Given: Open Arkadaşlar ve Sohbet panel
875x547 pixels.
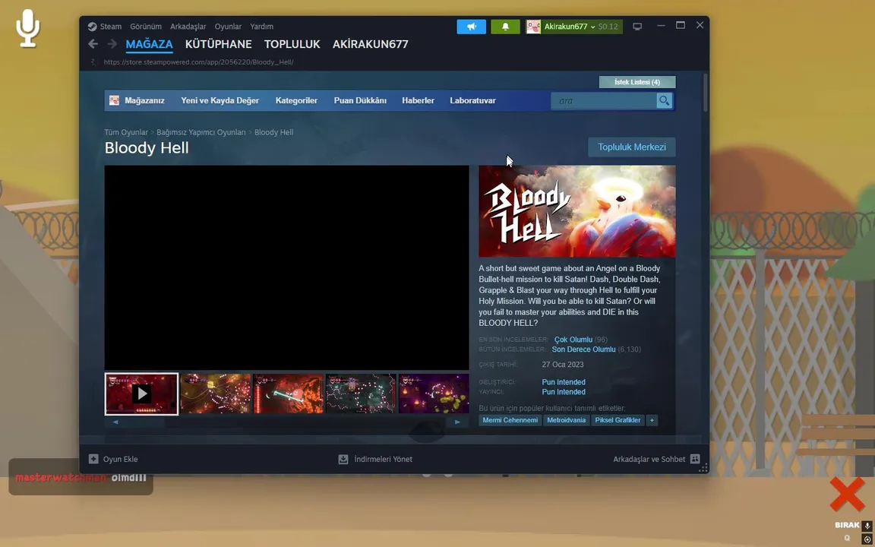Looking at the screenshot, I should point(656,459).
